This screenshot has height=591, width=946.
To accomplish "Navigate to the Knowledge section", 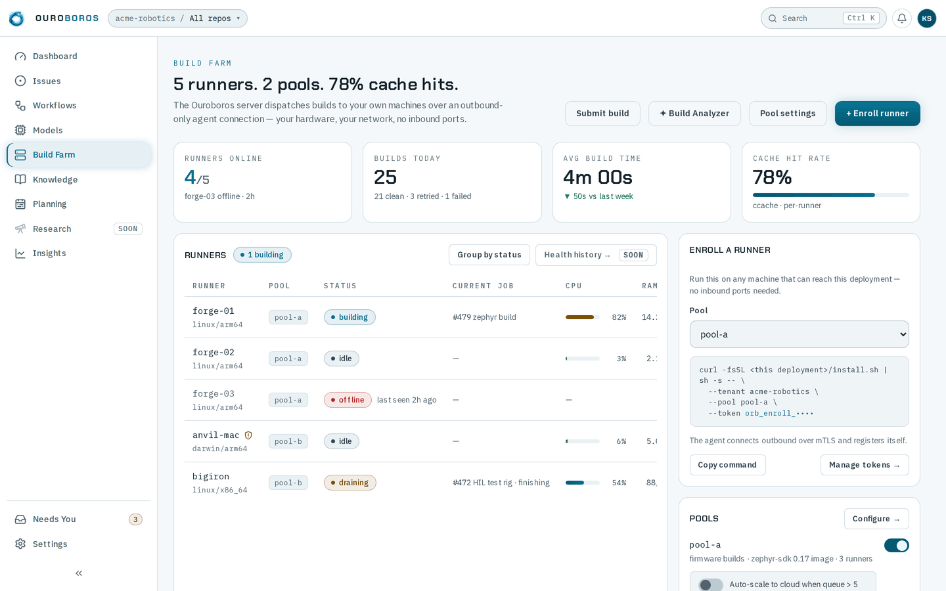I will (x=79, y=179).
